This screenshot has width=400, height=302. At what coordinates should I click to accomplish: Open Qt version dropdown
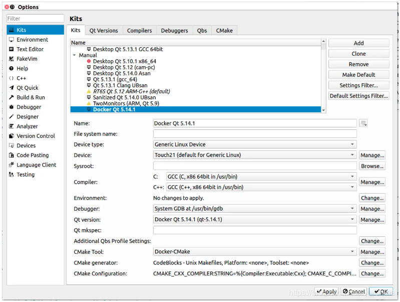(x=255, y=219)
